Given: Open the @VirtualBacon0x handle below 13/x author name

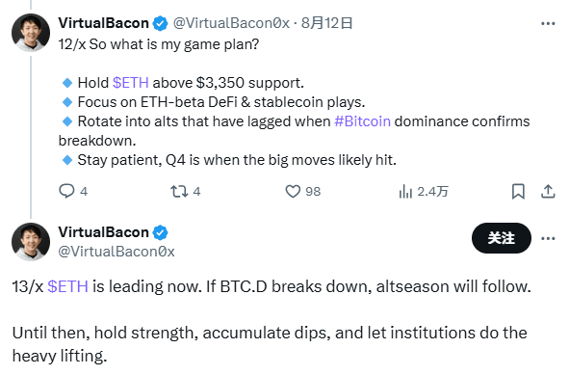Looking at the screenshot, I should [x=116, y=252].
